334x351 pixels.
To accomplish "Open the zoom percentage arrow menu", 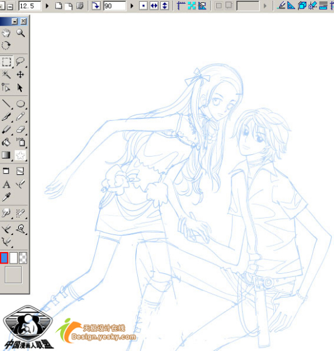I will tap(47, 6).
